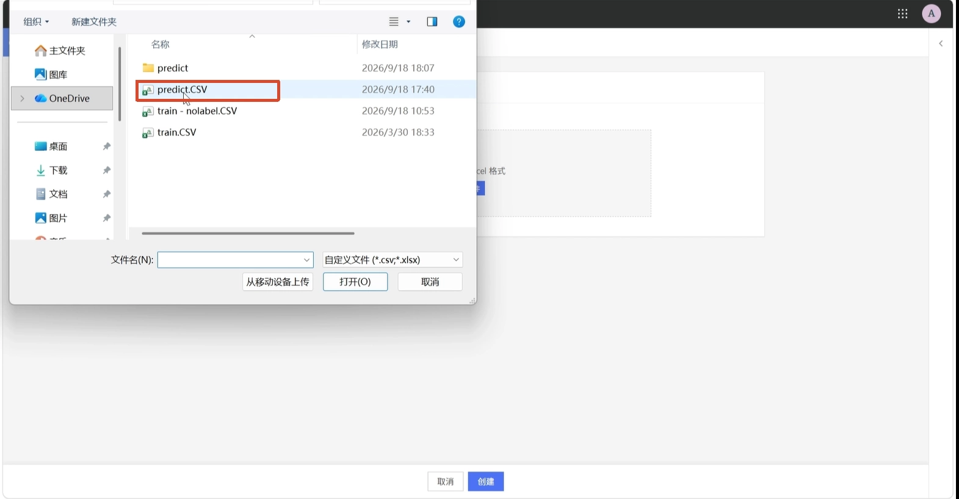Open the apps grid icon in page header
Screen dimensions: 959x499
coord(903,13)
